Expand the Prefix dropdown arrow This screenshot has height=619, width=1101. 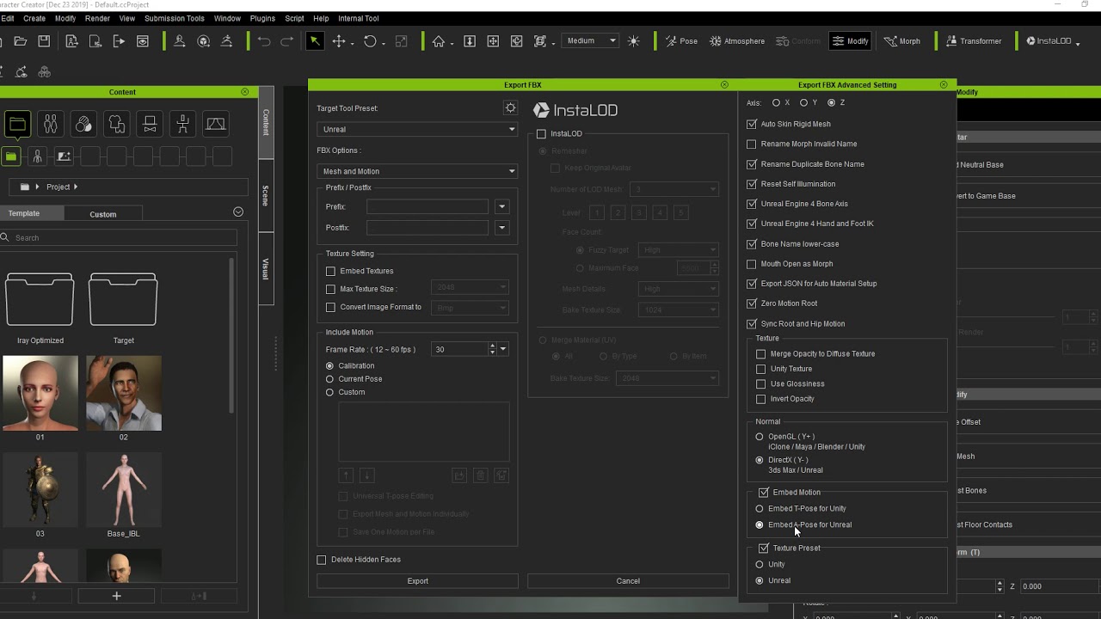click(x=502, y=207)
